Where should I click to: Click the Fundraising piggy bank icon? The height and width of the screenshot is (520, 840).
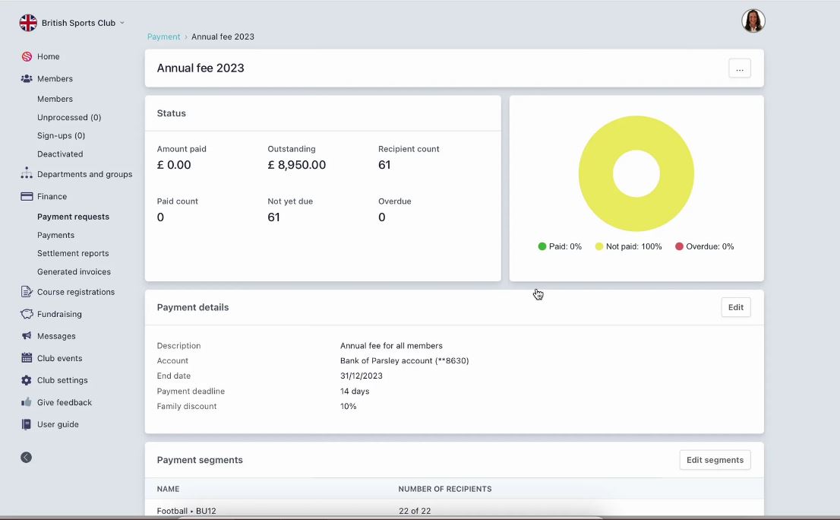[x=25, y=314]
